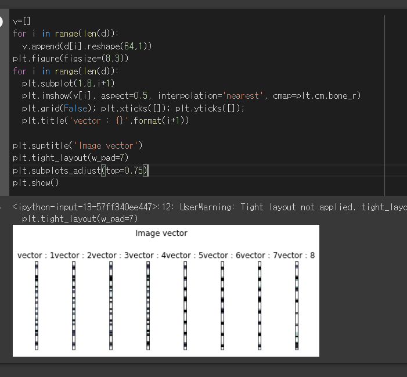Click the "vector : 6" subplot label
The height and width of the screenshot is (377, 407).
[x=222, y=256]
